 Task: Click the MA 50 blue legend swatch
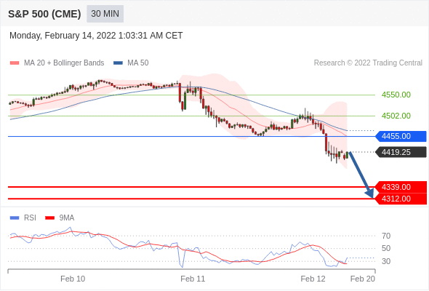point(118,63)
